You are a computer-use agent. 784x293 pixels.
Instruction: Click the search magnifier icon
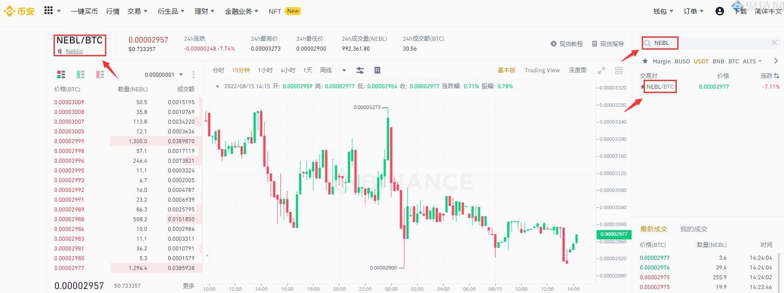[648, 43]
